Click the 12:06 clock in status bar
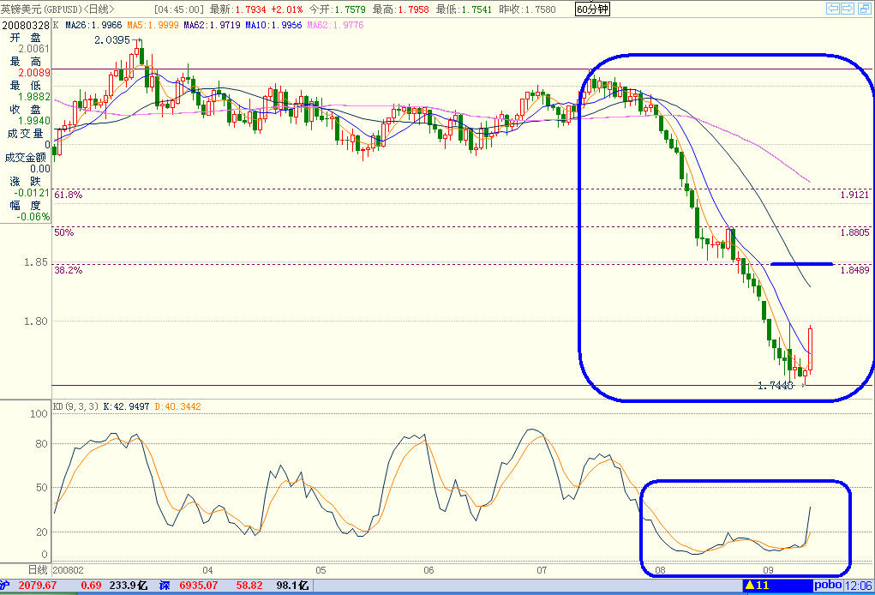The width and height of the screenshot is (875, 595). coord(858,585)
